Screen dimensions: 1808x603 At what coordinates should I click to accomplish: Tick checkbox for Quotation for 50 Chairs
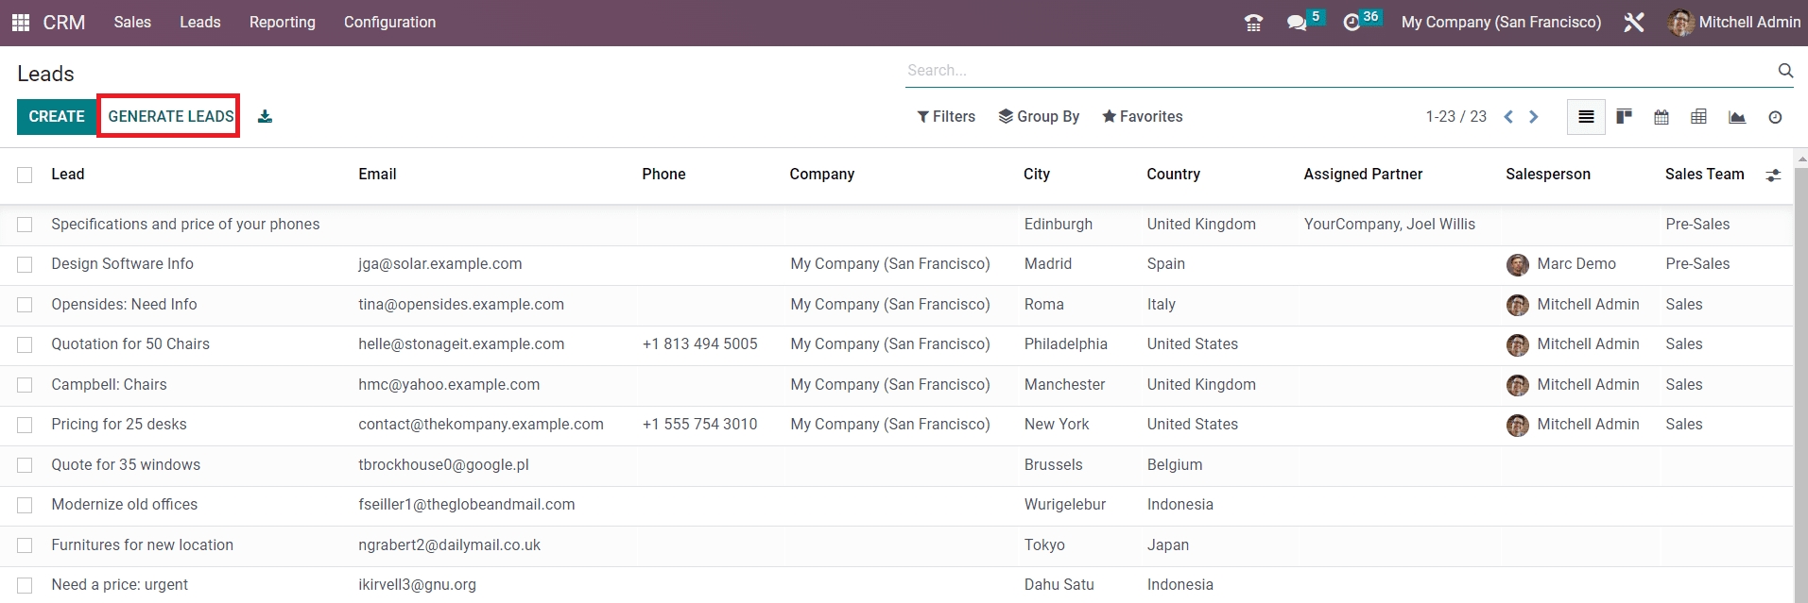(x=25, y=344)
